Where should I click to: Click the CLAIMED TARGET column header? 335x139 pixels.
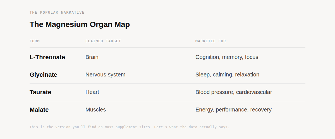point(103,41)
